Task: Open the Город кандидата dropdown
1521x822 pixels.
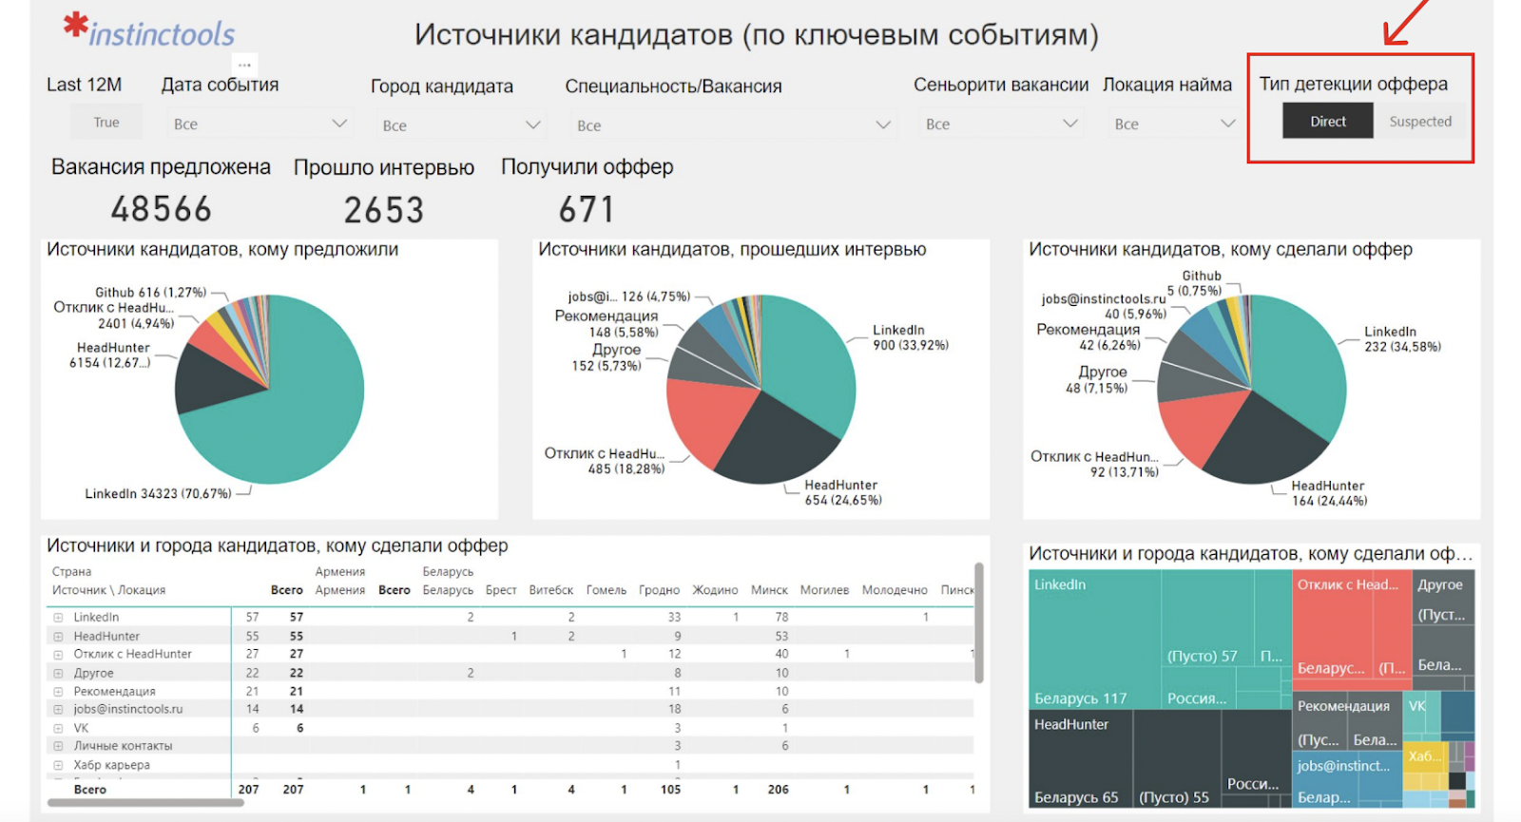Action: click(460, 124)
